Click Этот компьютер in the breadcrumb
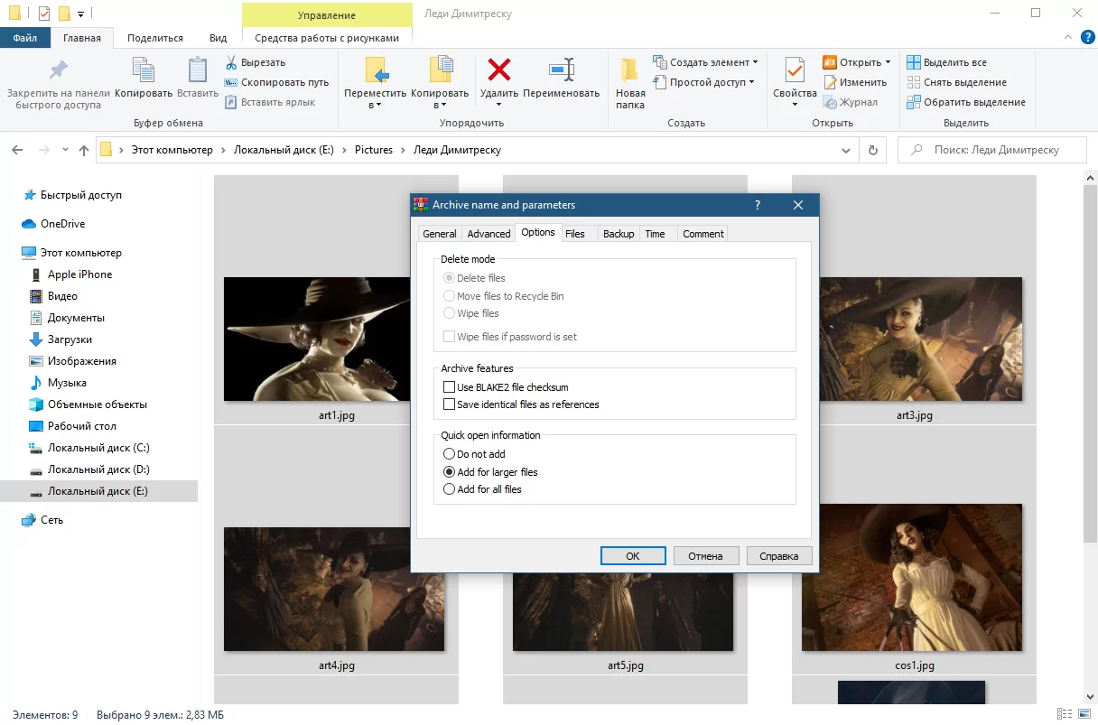The width and height of the screenshot is (1098, 725). tap(172, 150)
